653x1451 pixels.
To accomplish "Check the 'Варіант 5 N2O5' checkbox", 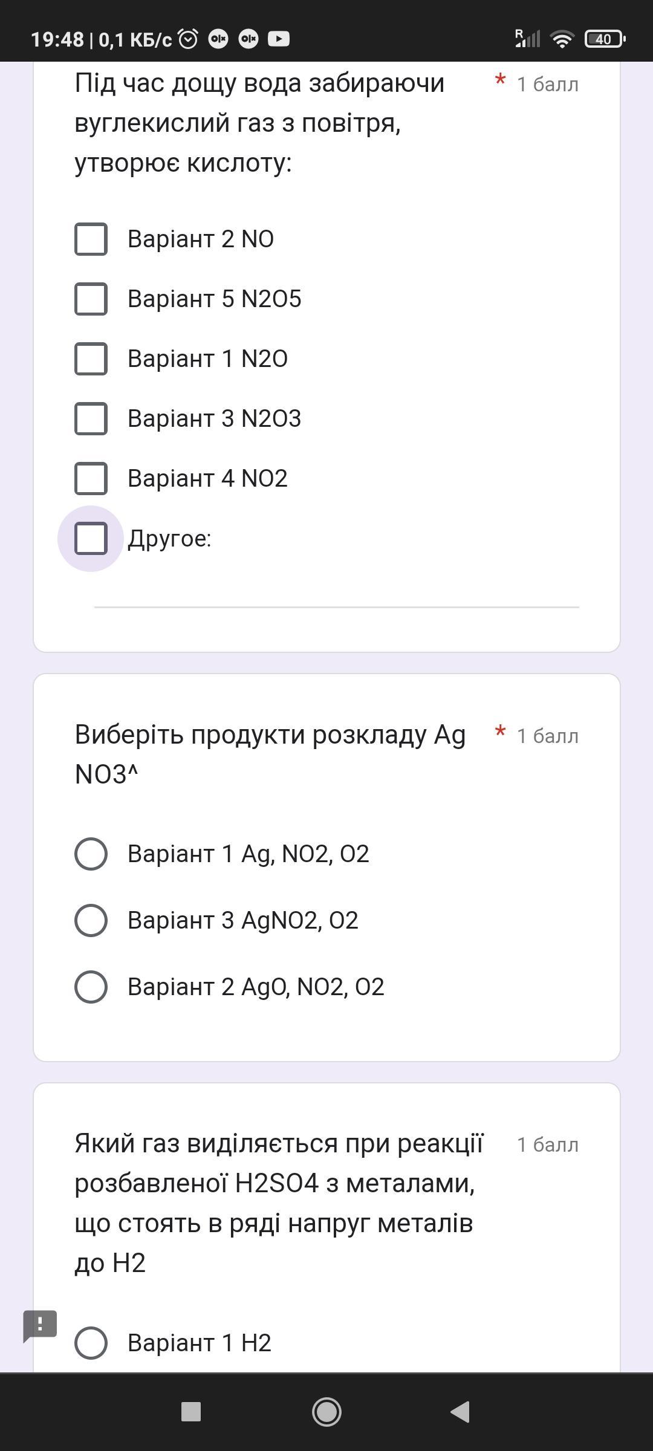I will (91, 299).
